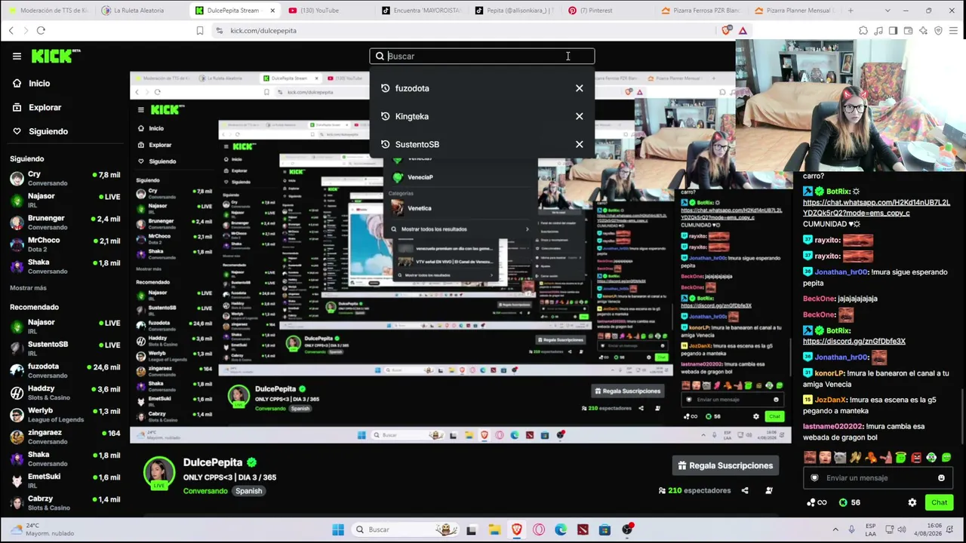This screenshot has height=543, width=966.
Task: Click EmetSuki's avatar in the sidebar
Action: 17,480
